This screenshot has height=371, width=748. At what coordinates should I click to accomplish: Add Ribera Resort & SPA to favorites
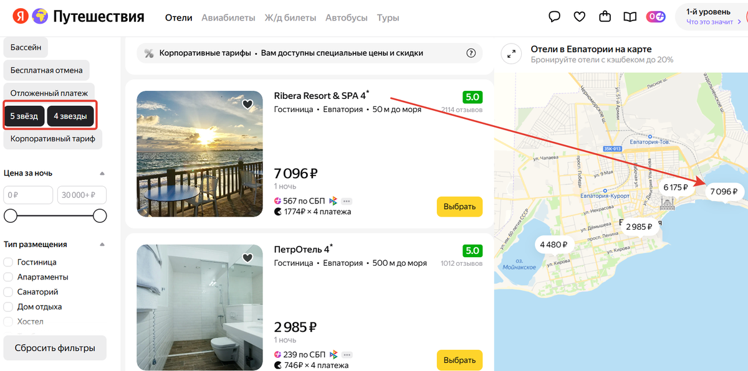(x=247, y=105)
